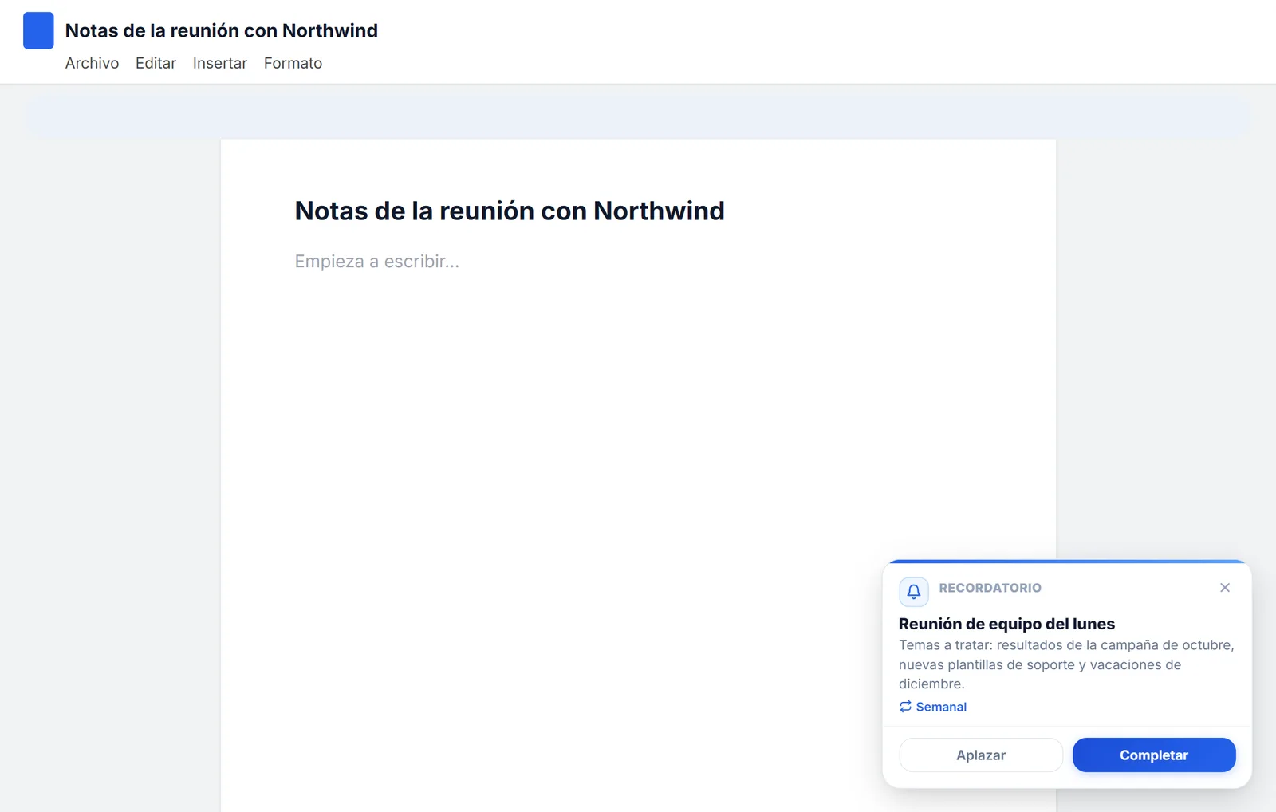Click the "Semanal" recurrence label
Viewport: 1276px width, 812px height.
pyautogui.click(x=941, y=707)
